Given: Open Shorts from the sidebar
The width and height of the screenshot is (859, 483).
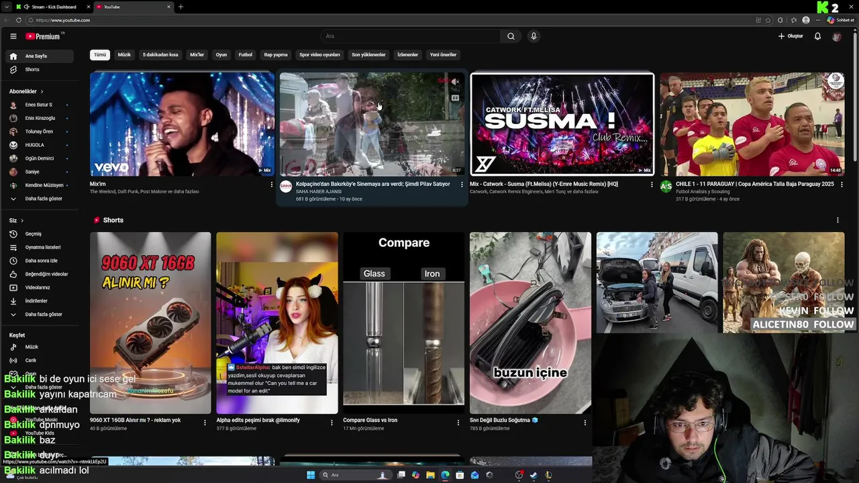Looking at the screenshot, I should pyautogui.click(x=40, y=70).
